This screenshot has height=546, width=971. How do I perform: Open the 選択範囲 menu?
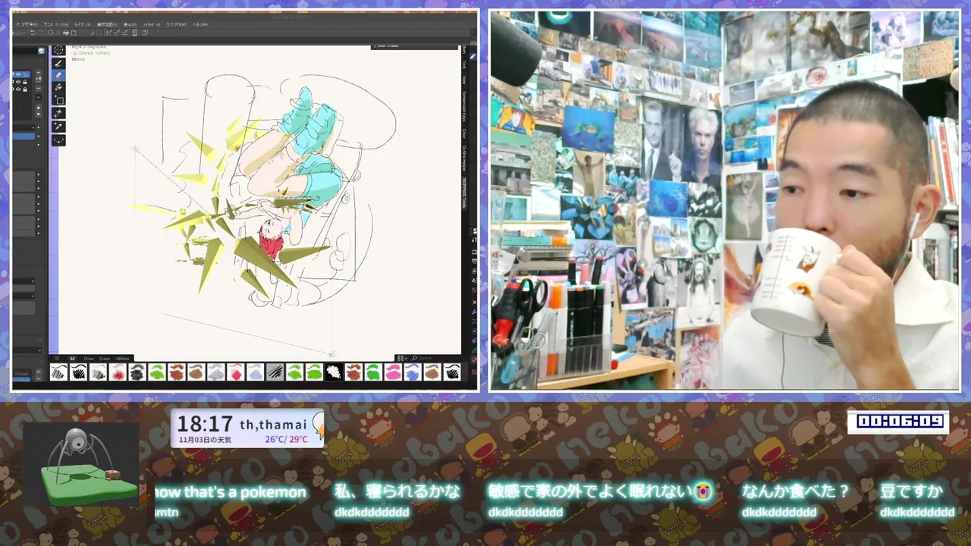pyautogui.click(x=107, y=24)
